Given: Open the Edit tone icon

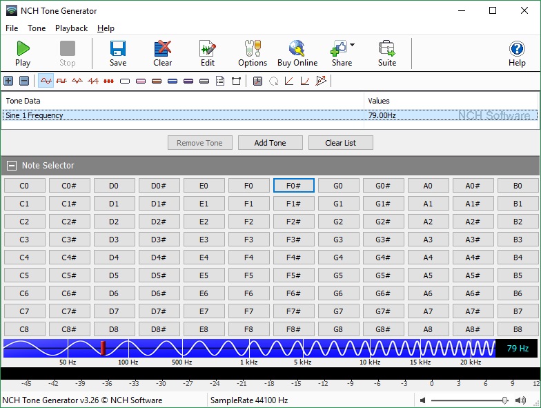Looking at the screenshot, I should (208, 53).
